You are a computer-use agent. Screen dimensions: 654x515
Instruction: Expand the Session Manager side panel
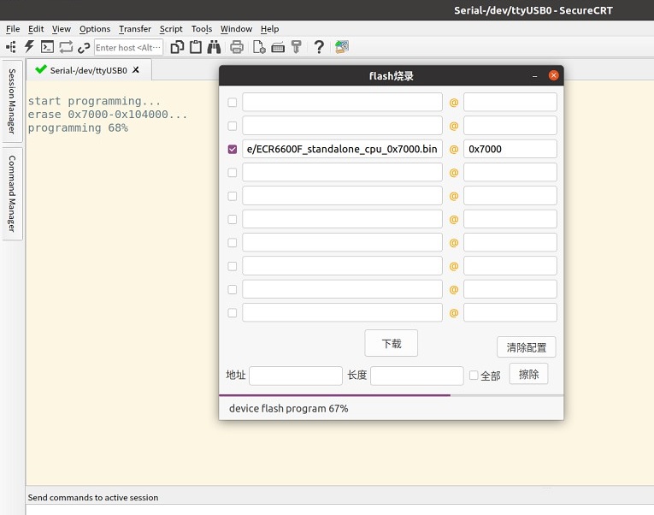12,102
